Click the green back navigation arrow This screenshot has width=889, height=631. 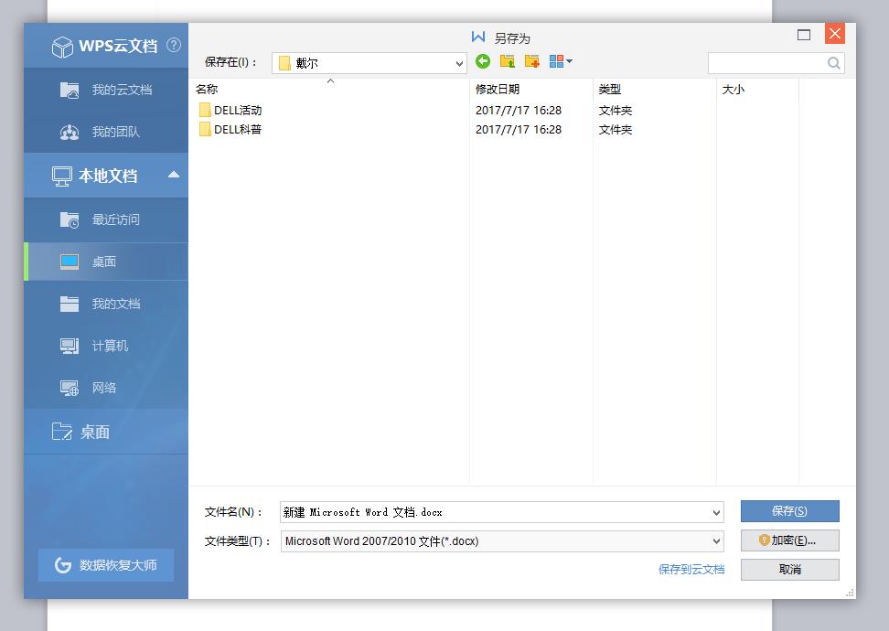pos(483,62)
